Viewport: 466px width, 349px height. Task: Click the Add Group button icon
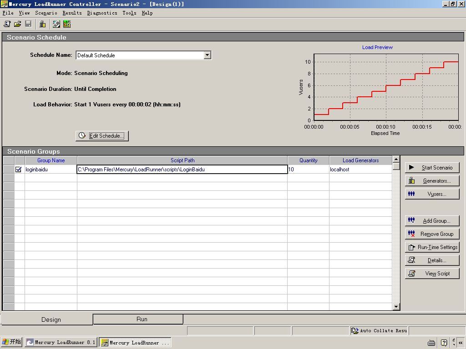(411, 220)
